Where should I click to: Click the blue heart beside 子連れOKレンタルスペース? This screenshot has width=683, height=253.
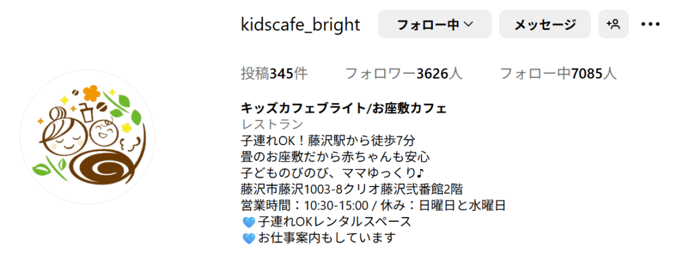(248, 222)
